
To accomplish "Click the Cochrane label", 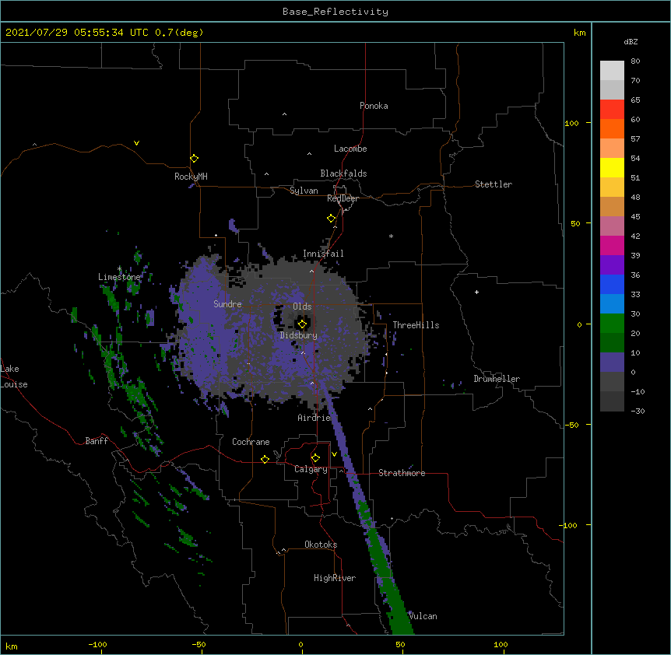I will [x=251, y=442].
